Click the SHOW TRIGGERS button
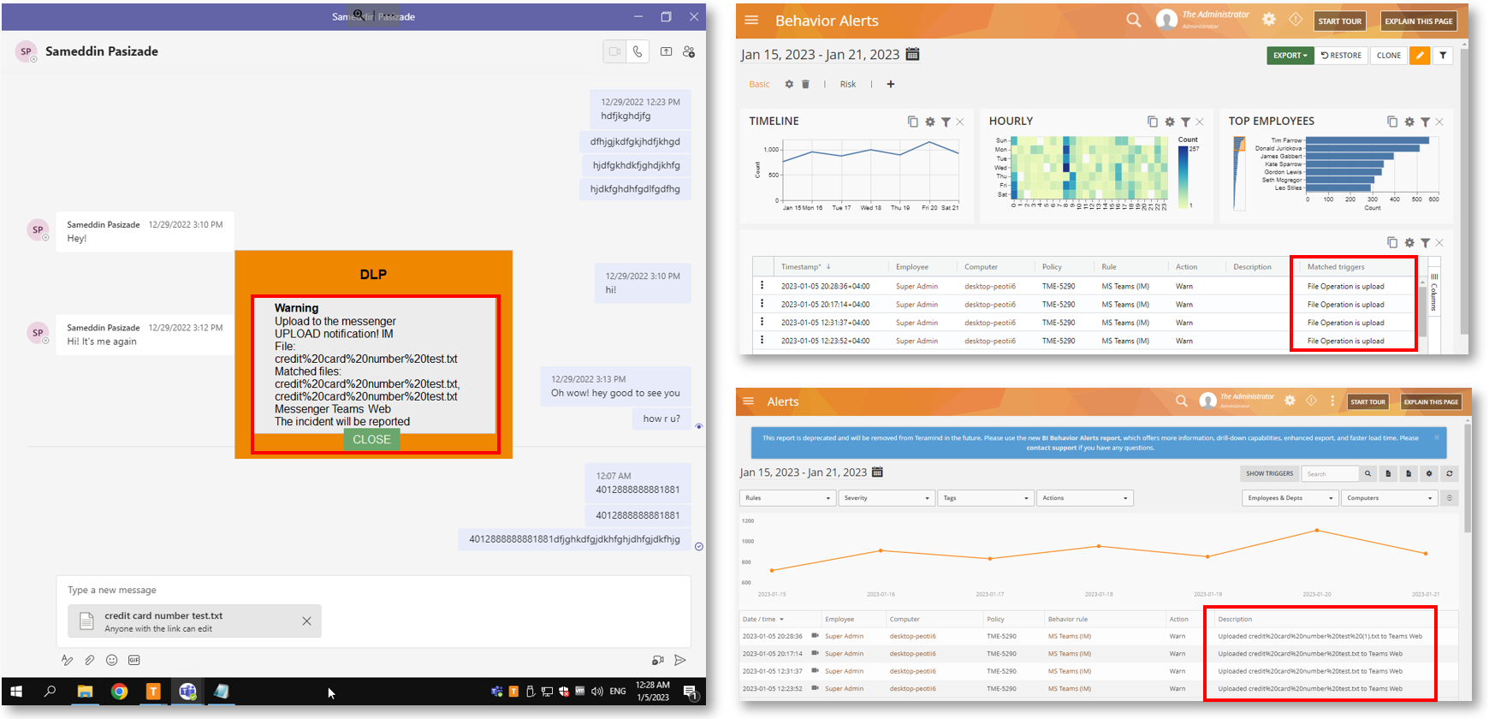This screenshot has width=1489, height=719. click(x=1269, y=473)
